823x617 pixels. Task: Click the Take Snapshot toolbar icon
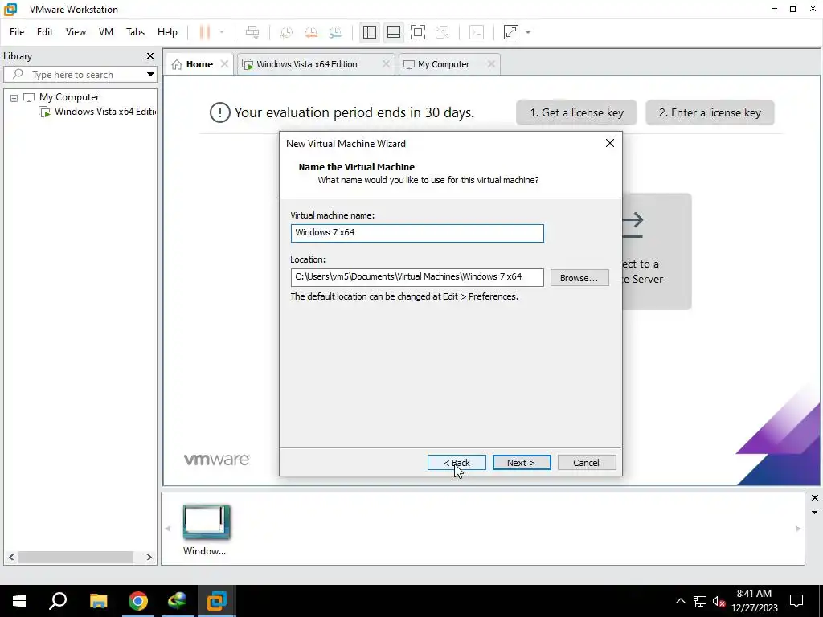point(287,32)
